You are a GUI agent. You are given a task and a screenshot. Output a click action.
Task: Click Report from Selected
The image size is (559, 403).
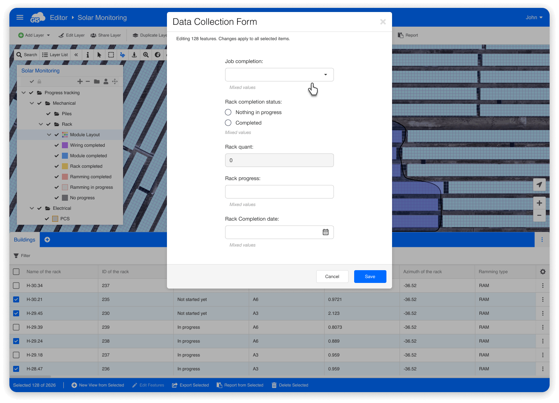tap(240, 385)
